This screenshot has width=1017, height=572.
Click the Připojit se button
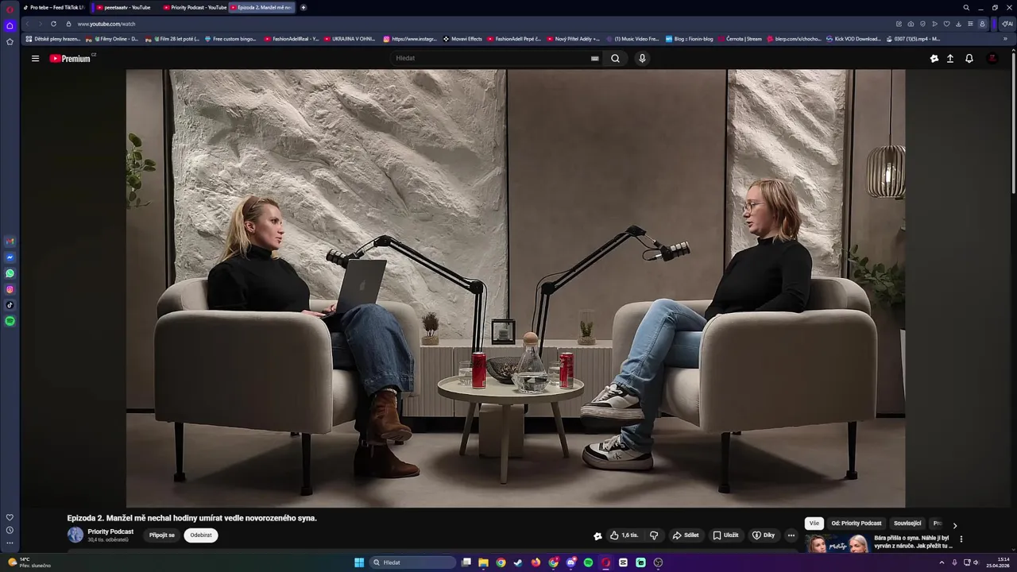click(x=162, y=535)
